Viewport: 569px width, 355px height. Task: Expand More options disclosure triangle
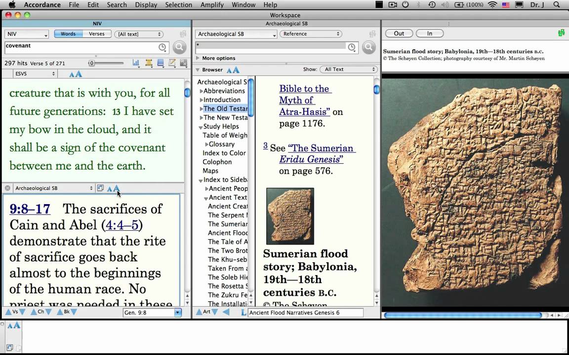click(x=198, y=58)
